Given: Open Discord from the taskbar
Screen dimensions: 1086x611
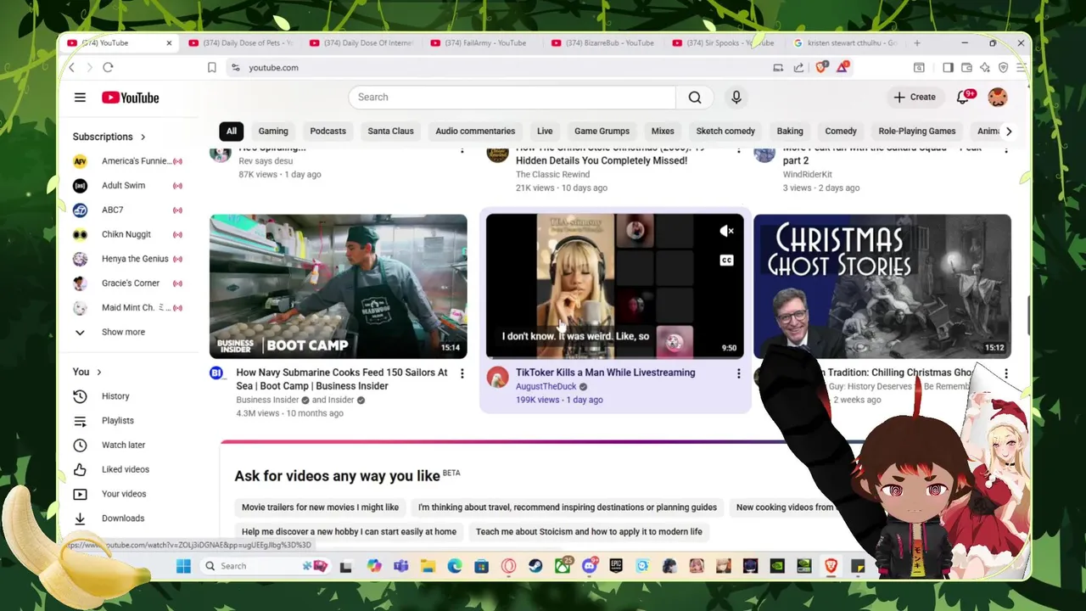Looking at the screenshot, I should (x=590, y=566).
